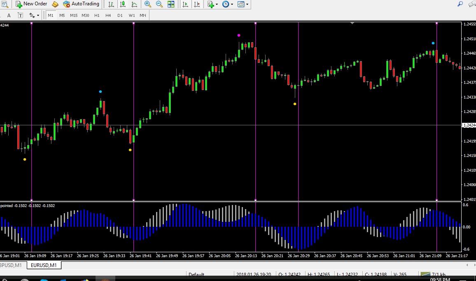Switch chart to bar chart type
Viewport: 476px width, 281px height.
(x=111, y=4)
